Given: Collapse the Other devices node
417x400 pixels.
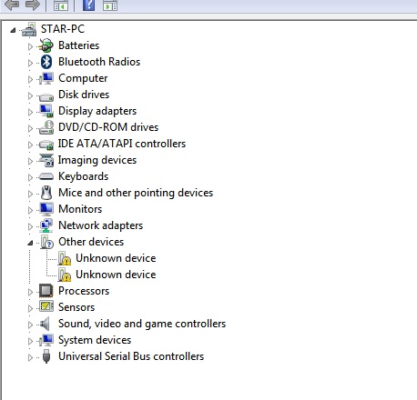Looking at the screenshot, I should click(x=30, y=243).
